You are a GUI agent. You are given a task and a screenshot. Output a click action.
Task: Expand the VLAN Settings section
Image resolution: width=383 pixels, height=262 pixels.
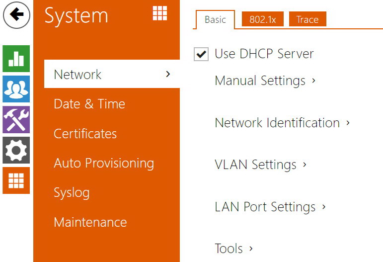coord(261,165)
